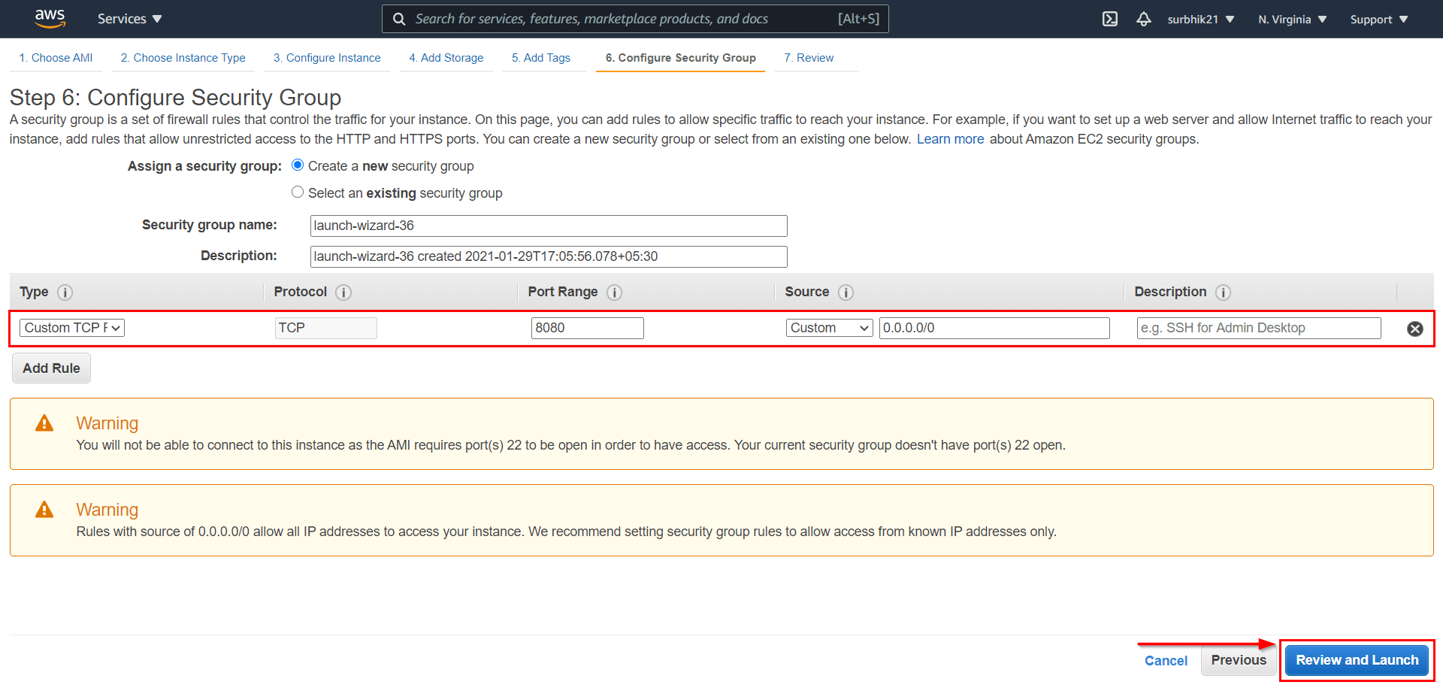Click the info icon beside Type column

point(65,292)
